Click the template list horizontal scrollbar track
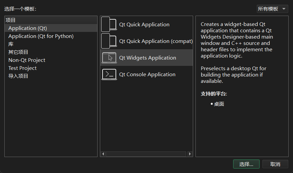293x173 pixels. coord(146,154)
